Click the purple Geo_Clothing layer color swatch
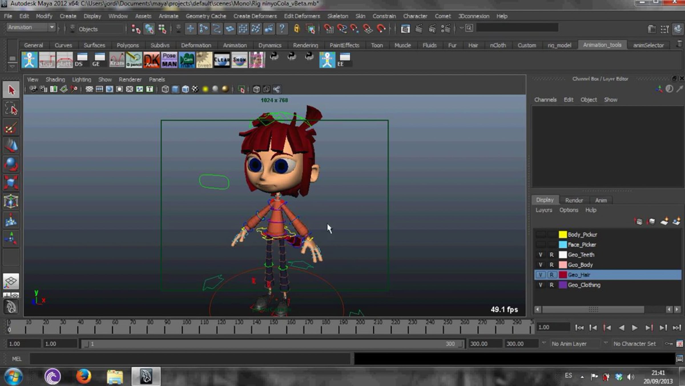Viewport: 685px width, 386px height. 563,285
